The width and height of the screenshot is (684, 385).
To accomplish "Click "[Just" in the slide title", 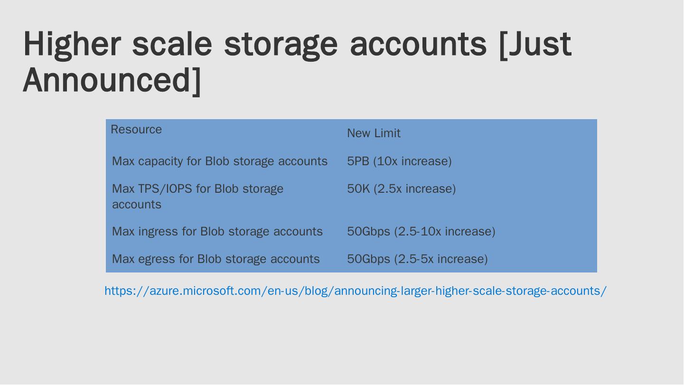I will point(535,44).
